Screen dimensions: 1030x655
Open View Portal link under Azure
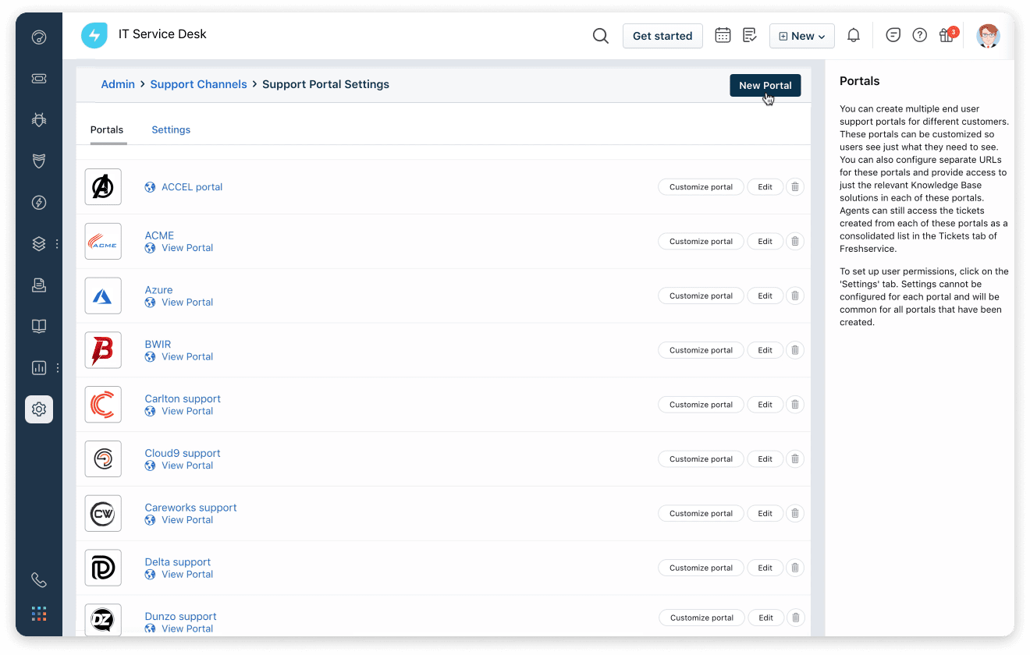click(187, 303)
